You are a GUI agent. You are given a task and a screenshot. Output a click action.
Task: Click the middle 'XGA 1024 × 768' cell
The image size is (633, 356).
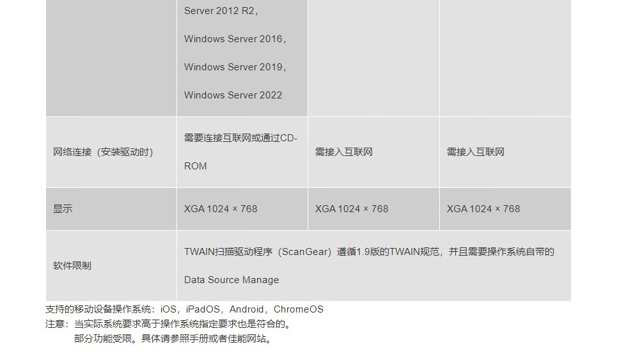[x=352, y=209]
